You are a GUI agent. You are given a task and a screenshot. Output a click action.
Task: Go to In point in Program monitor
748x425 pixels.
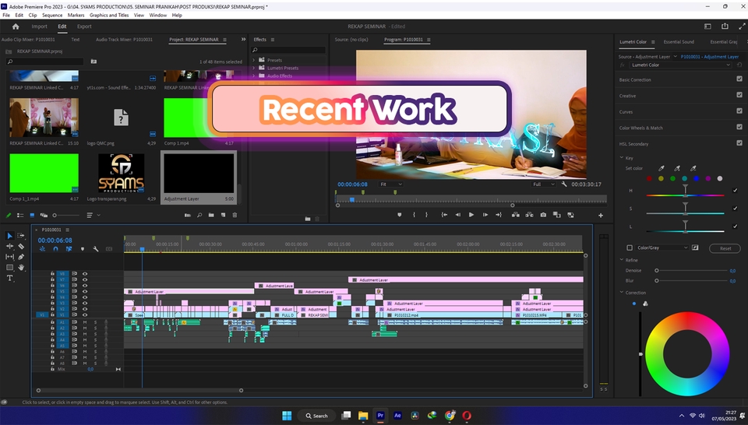pos(444,215)
